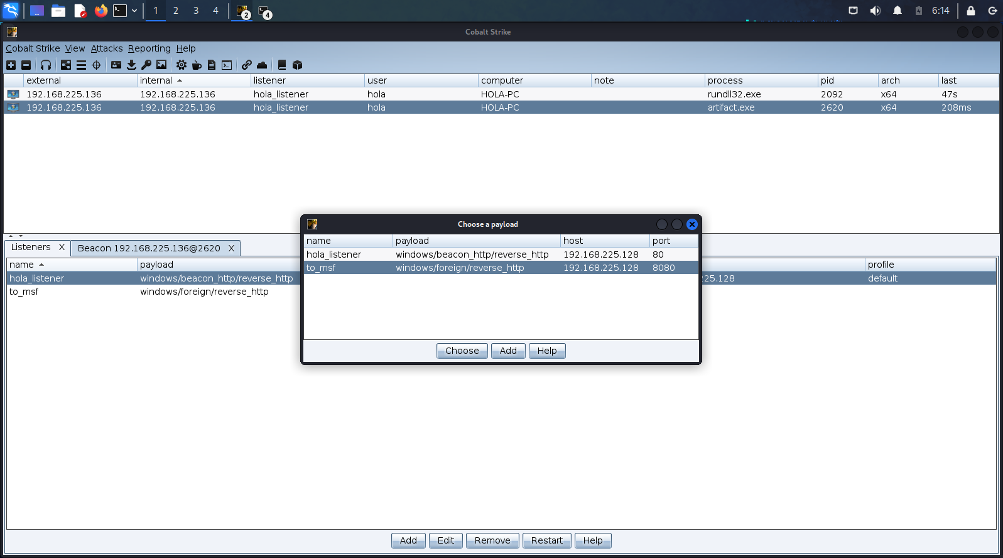
Task: Click the volume speaker tray icon
Action: 876,11
